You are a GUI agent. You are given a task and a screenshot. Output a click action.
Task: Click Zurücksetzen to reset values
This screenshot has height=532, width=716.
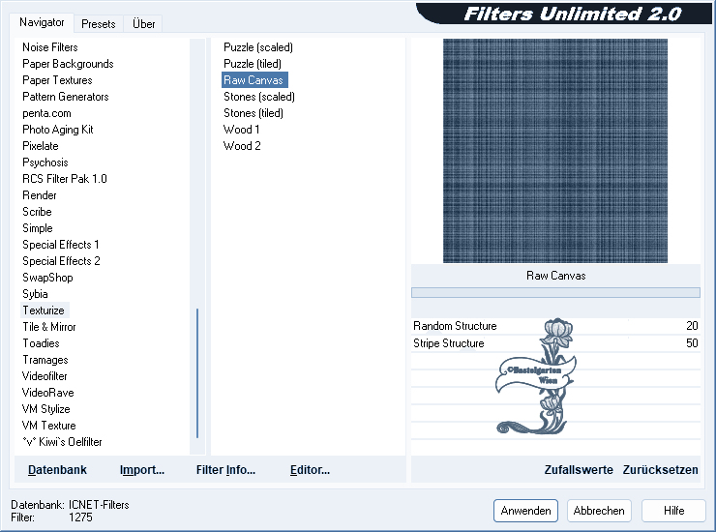tap(660, 469)
